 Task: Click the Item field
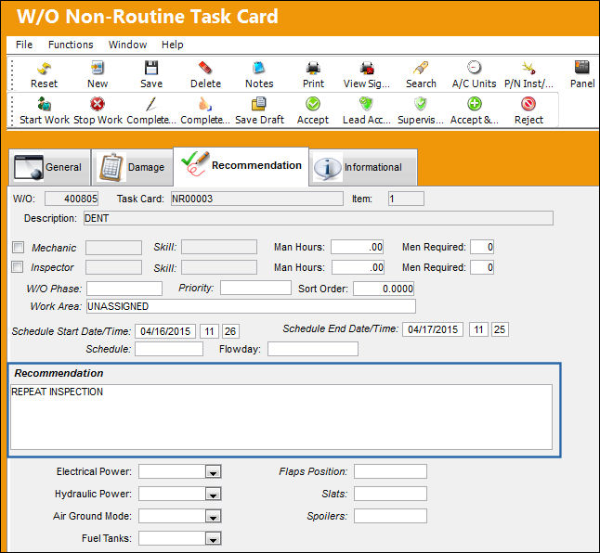pos(406,199)
